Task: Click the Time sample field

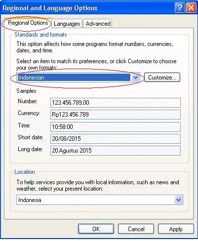Action: point(116,127)
